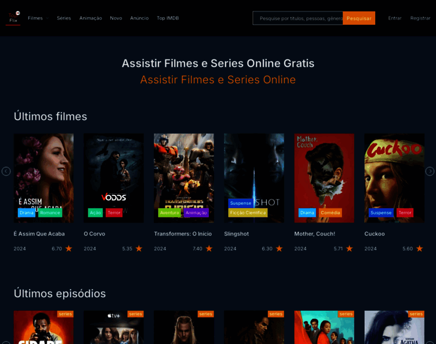Open the Anúncio menu item
The height and width of the screenshot is (344, 436).
click(x=139, y=18)
